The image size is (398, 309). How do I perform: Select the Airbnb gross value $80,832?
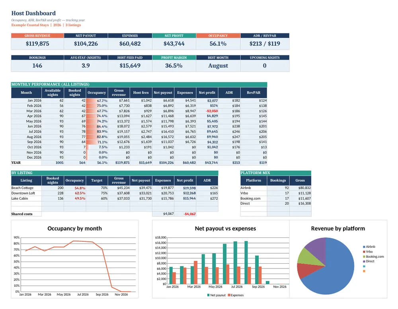[304, 188]
